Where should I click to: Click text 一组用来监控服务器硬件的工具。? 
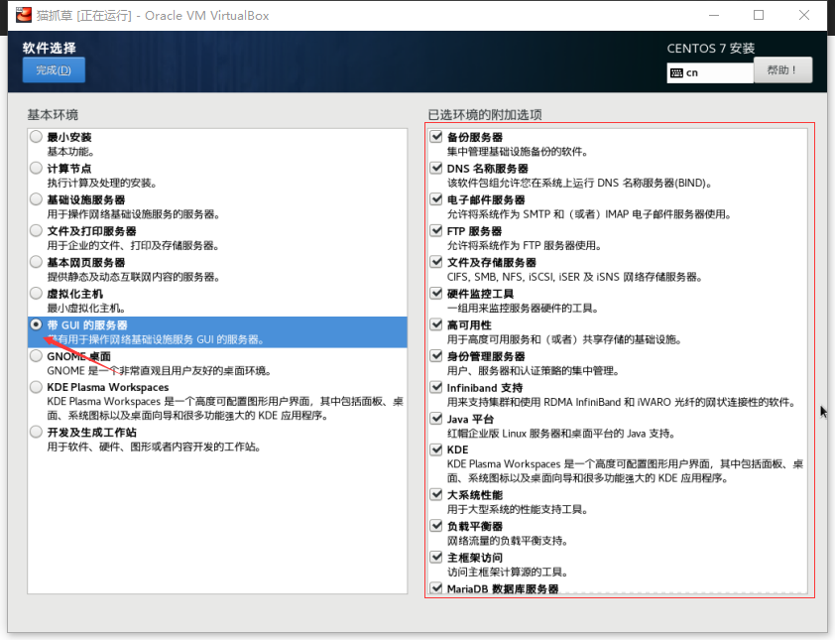pos(523,308)
